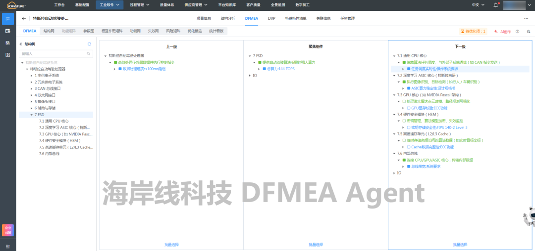Switch to the 结构网 tab

(x=49, y=31)
